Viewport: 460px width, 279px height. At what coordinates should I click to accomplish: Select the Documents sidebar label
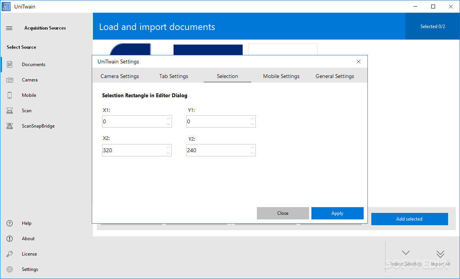click(33, 65)
